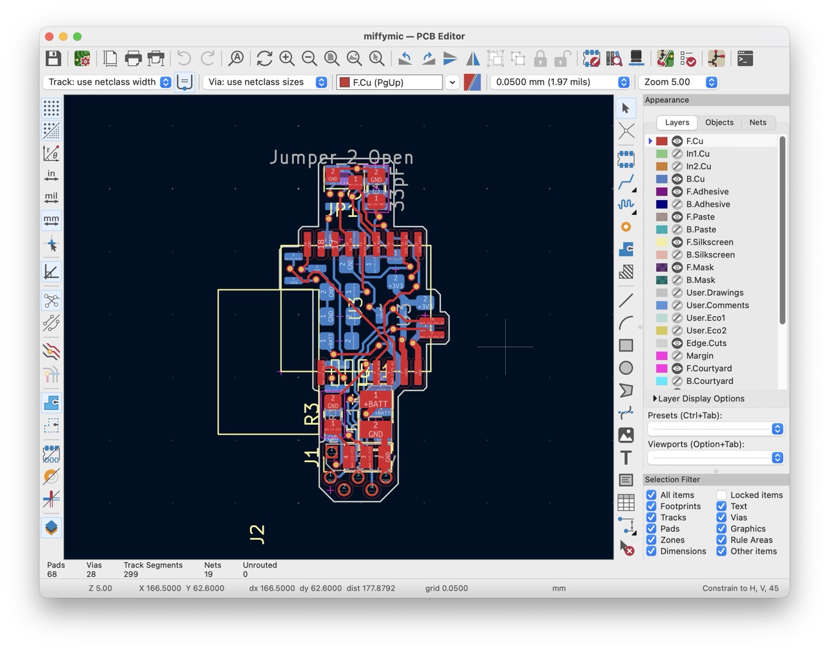Switch to the Nets tab

pos(757,122)
